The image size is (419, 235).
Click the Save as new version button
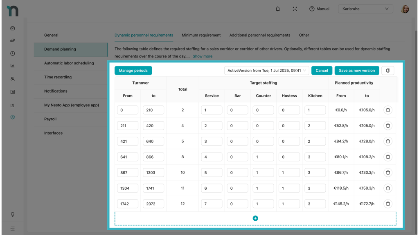coord(356,71)
